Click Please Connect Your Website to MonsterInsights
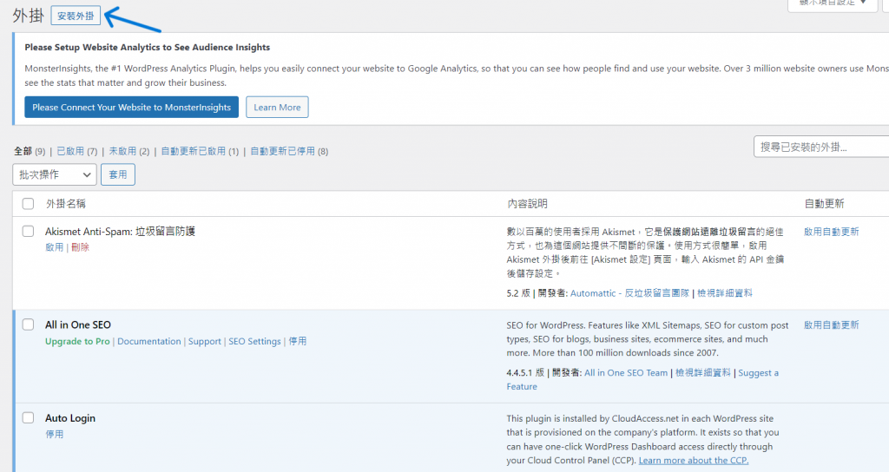Screen dimensions: 889x472 (132, 107)
